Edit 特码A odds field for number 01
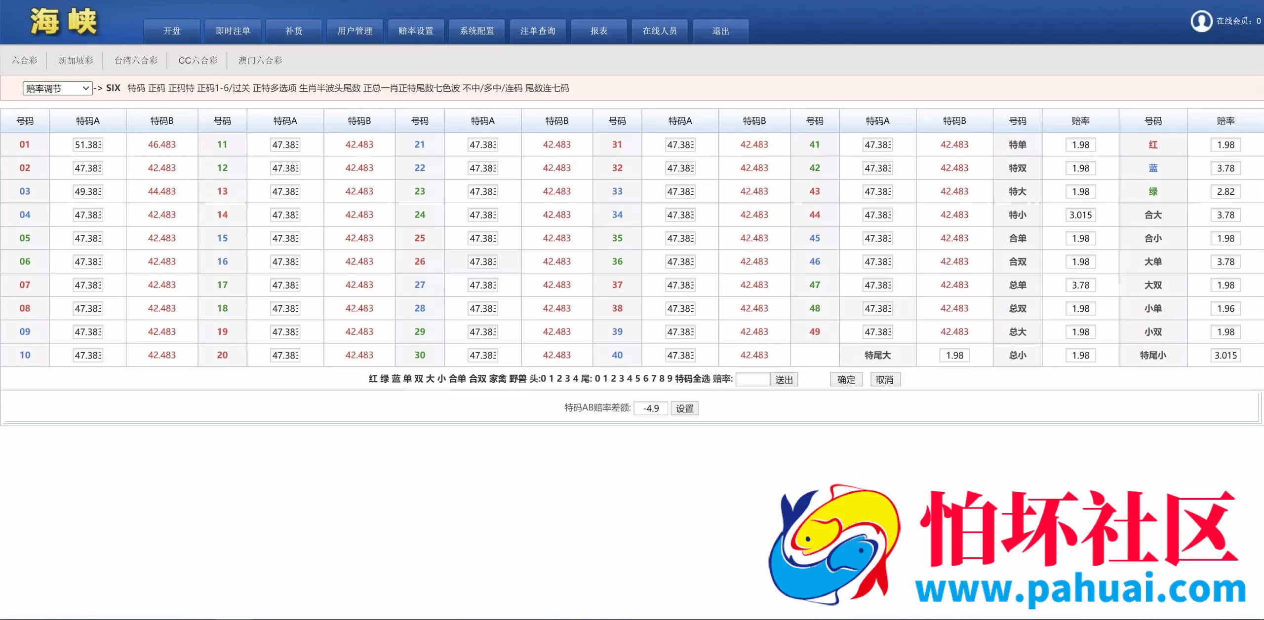1264x620 pixels. (x=88, y=145)
